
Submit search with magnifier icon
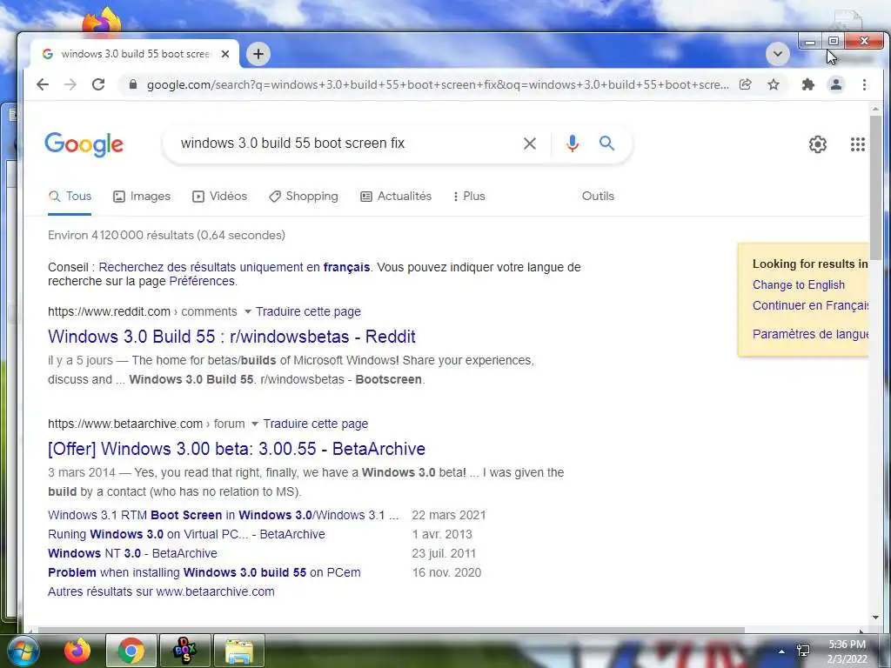pyautogui.click(x=606, y=144)
